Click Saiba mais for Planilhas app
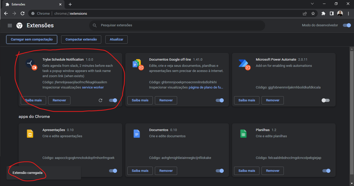 247,171
